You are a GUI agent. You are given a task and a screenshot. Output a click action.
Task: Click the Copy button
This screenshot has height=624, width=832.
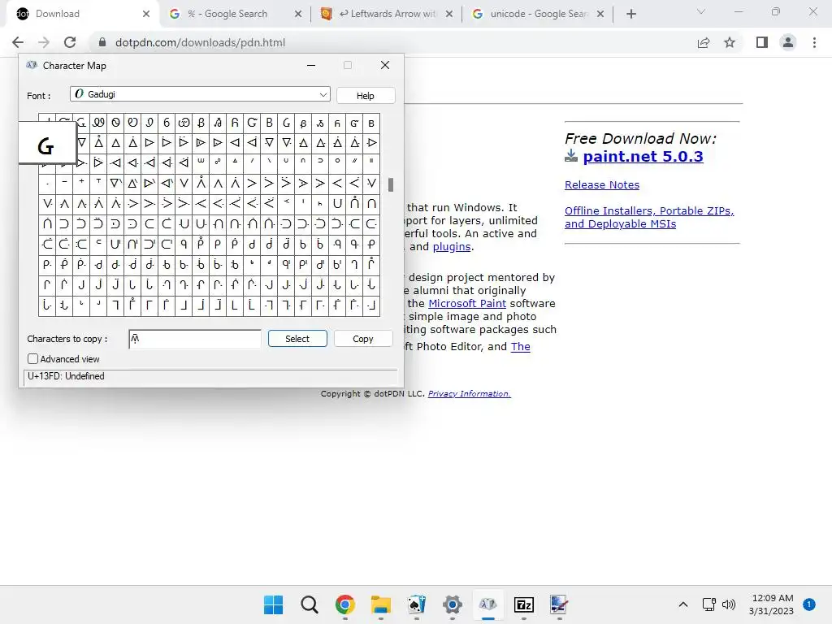pos(363,339)
